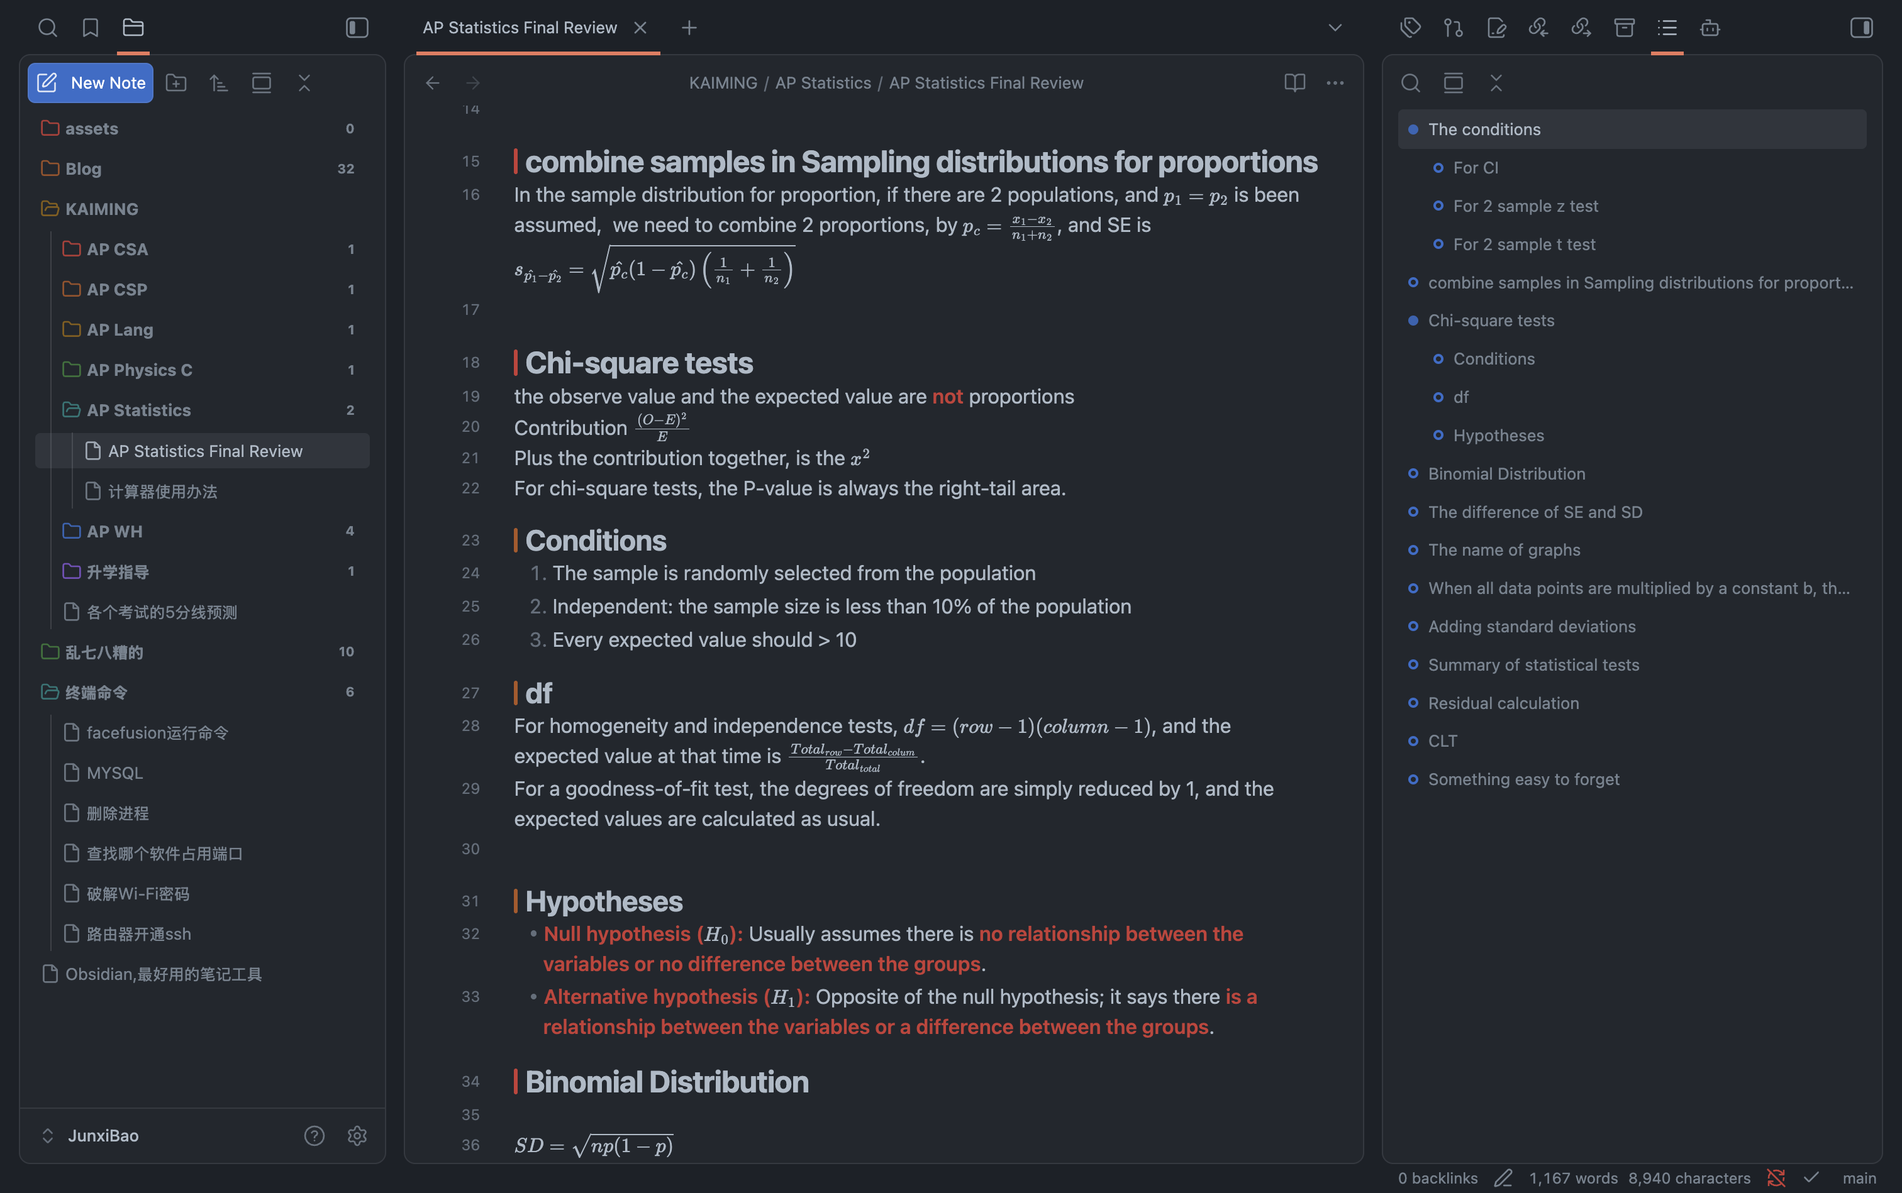This screenshot has height=1193, width=1902.
Task: Open the tags panel icon
Action: click(x=1410, y=28)
